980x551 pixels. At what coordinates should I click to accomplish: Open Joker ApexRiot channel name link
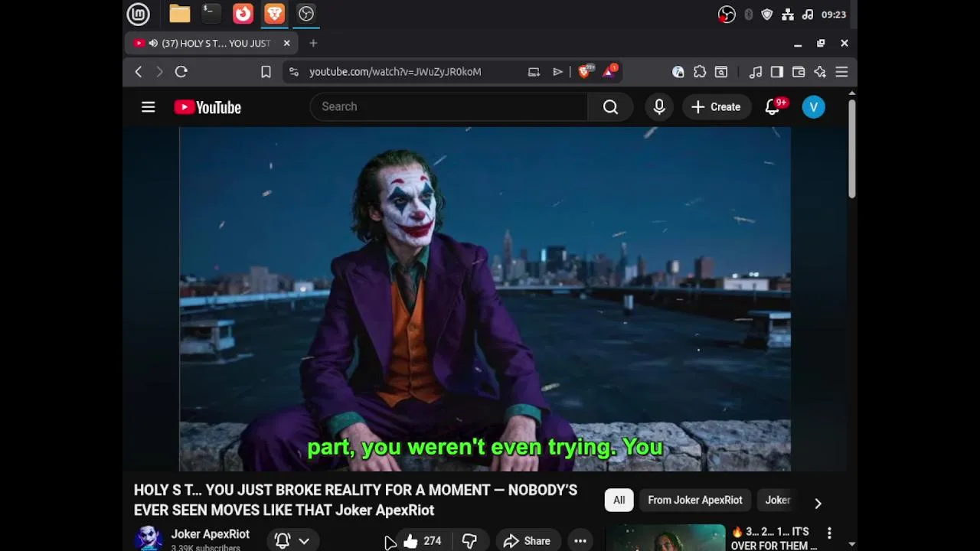point(211,534)
